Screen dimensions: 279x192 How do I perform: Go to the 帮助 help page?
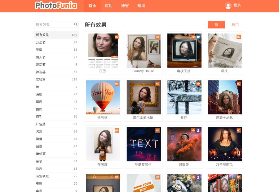tap(141, 6)
